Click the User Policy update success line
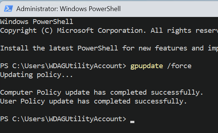The width and height of the screenshot is (218, 133). pos(93,101)
